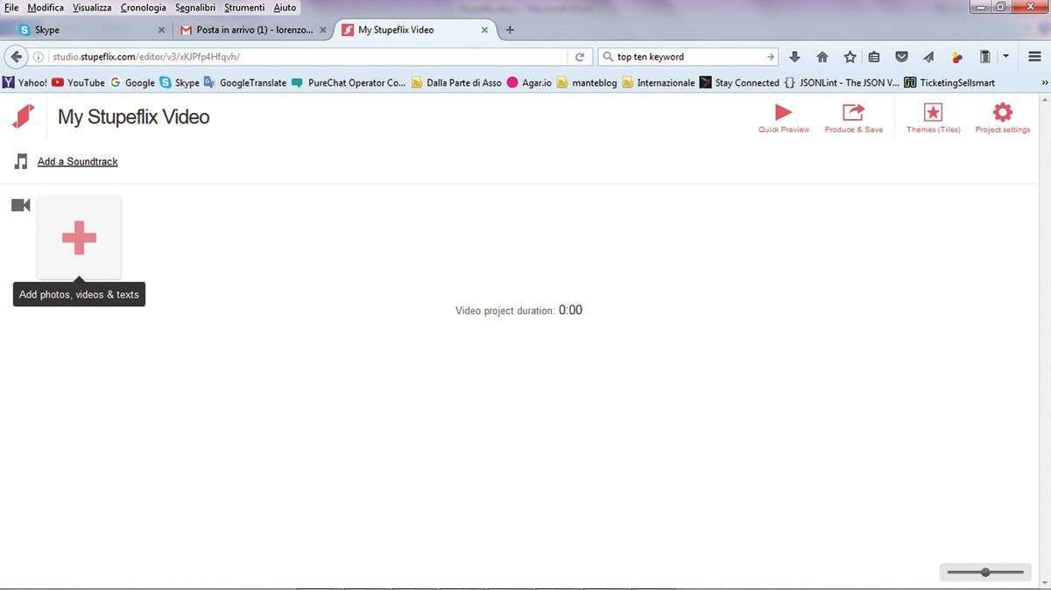The image size is (1051, 590).
Task: Open the manteblog bookmark
Action: pyautogui.click(x=587, y=83)
